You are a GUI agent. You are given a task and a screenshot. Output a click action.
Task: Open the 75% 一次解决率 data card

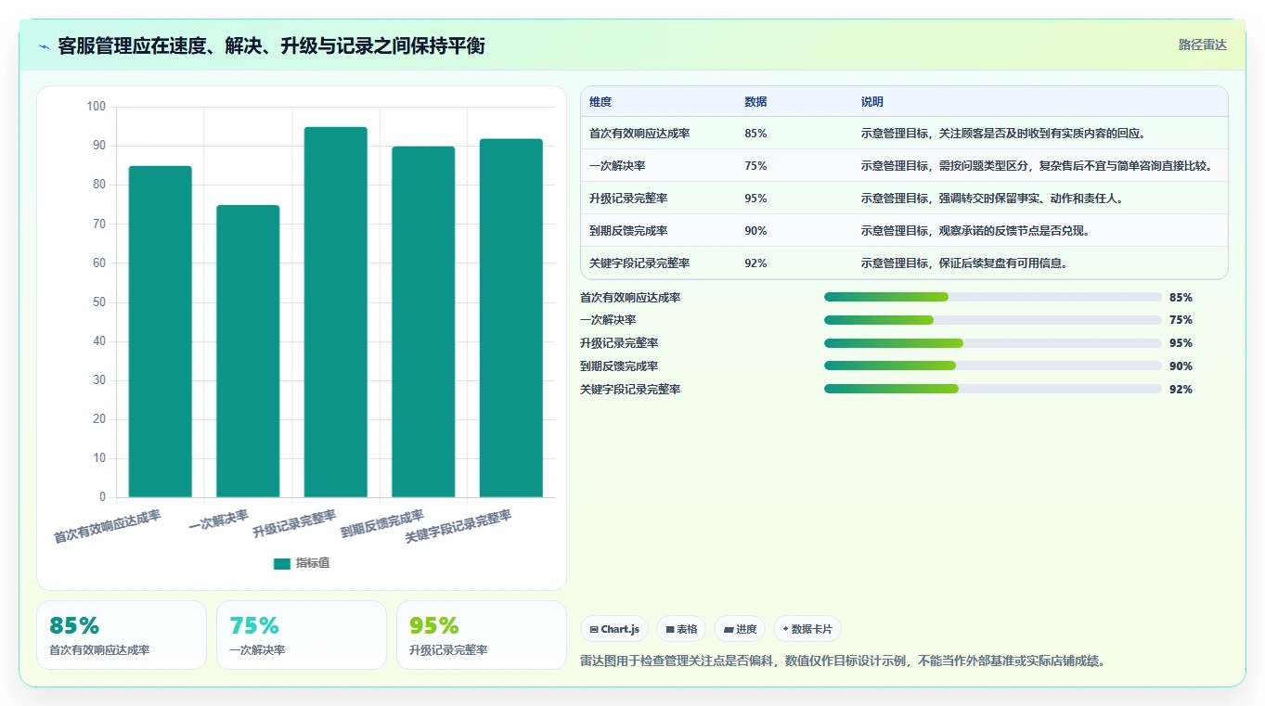[302, 635]
